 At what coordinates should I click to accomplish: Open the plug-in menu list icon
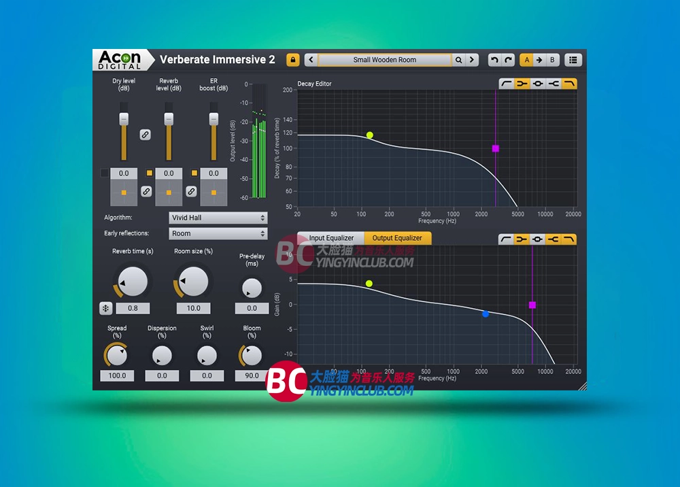coord(573,60)
